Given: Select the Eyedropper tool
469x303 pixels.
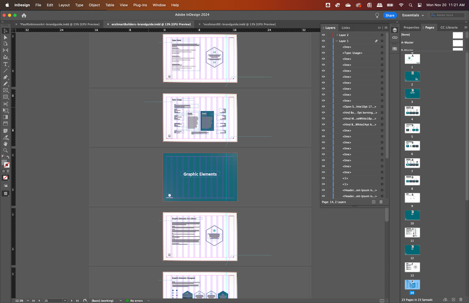Looking at the screenshot, I should pyautogui.click(x=5, y=137).
